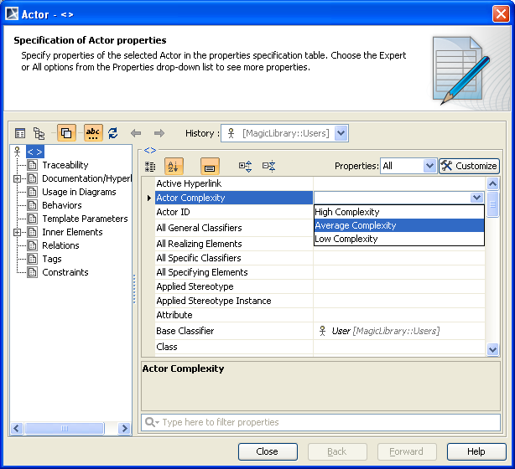Click the categorized view icon in properties toolbar
The image size is (515, 469).
pyautogui.click(x=150, y=167)
